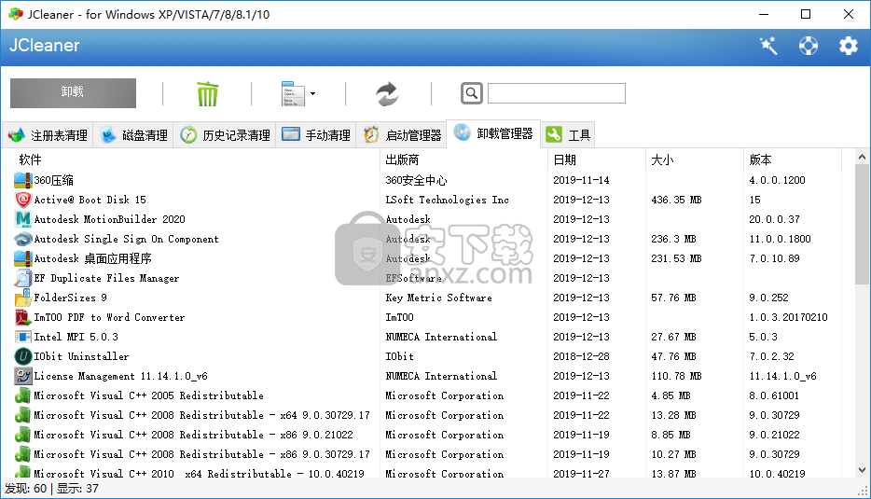The height and width of the screenshot is (499, 871).
Task: Select Autodesk MotionBuilder 2020 entry
Action: [109, 219]
